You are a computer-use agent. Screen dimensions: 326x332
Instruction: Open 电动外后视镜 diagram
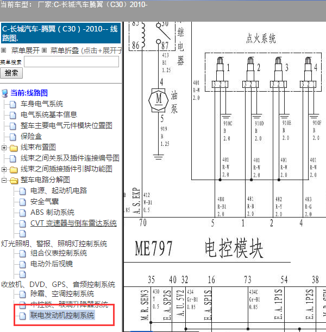coord(52,264)
